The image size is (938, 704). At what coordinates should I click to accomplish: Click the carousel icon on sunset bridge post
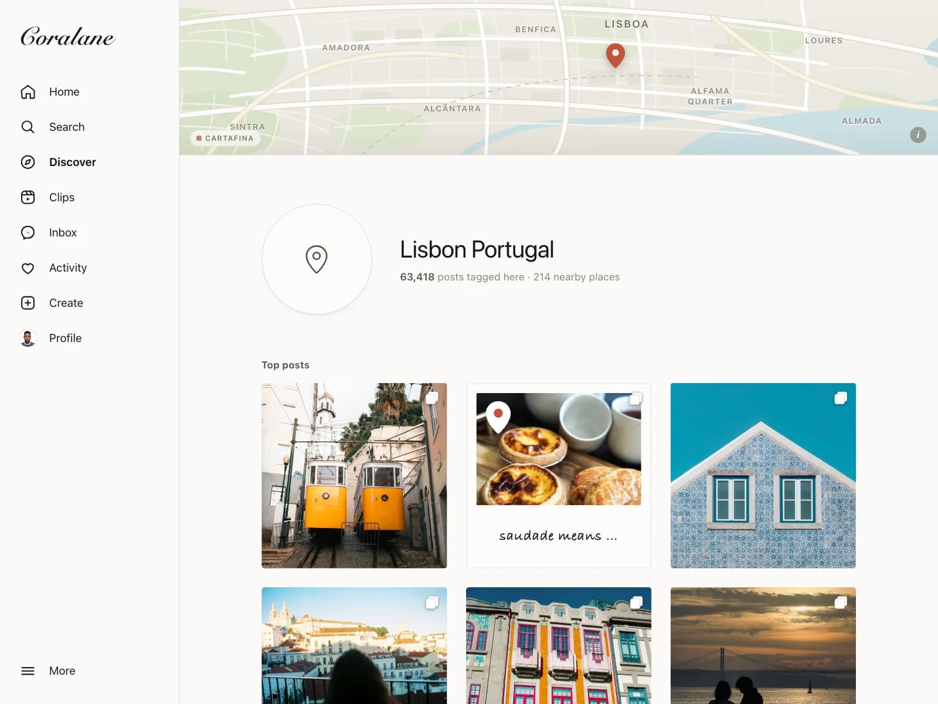click(x=841, y=603)
